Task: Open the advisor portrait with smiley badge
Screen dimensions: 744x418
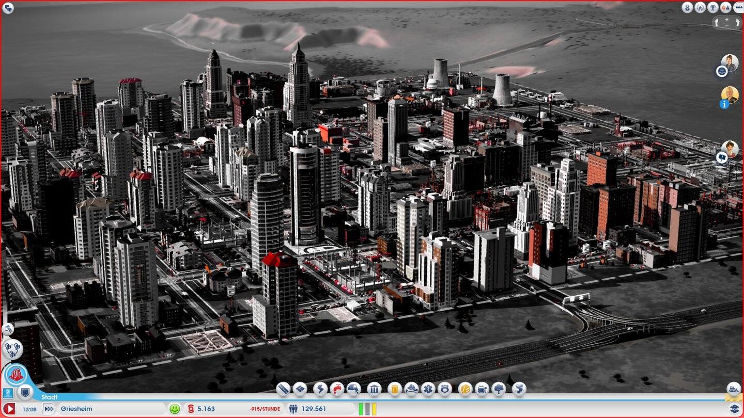Action: click(x=730, y=62)
